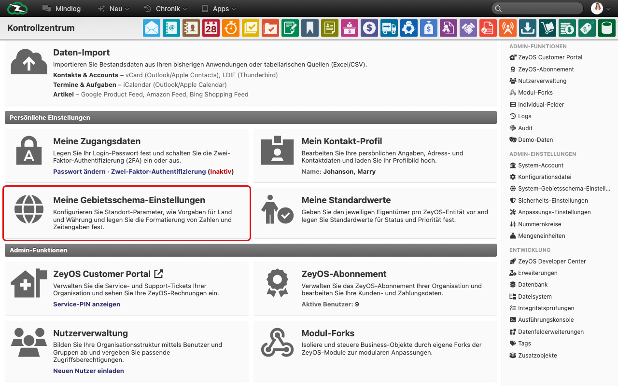The width and height of the screenshot is (618, 386).
Task: Select Mengeneinheiten in the sidebar
Action: [537, 235]
